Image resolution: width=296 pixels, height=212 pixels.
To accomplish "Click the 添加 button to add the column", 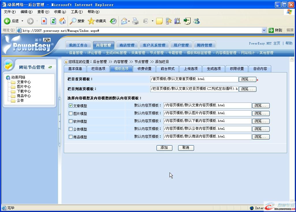I will point(164,148).
